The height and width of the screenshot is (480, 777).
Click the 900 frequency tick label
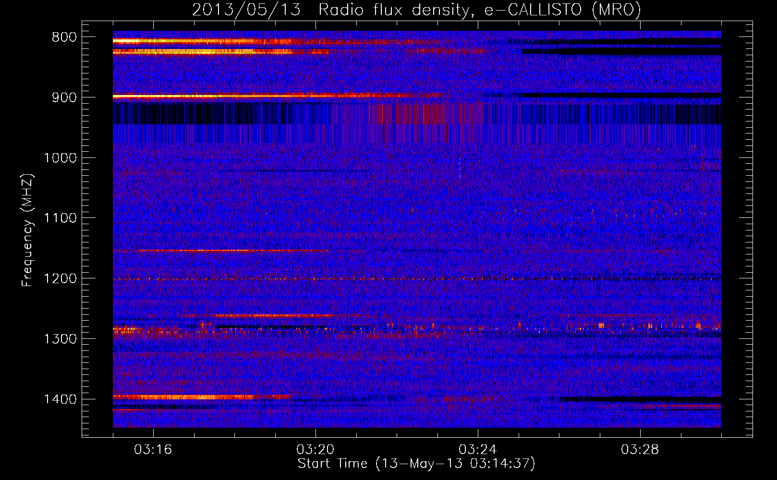tap(64, 97)
